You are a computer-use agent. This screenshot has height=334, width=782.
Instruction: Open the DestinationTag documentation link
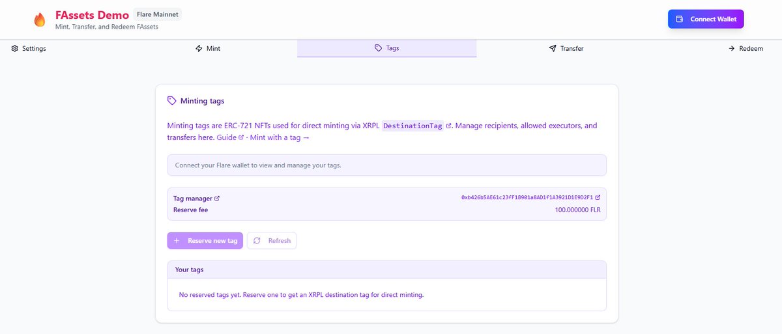(x=417, y=126)
